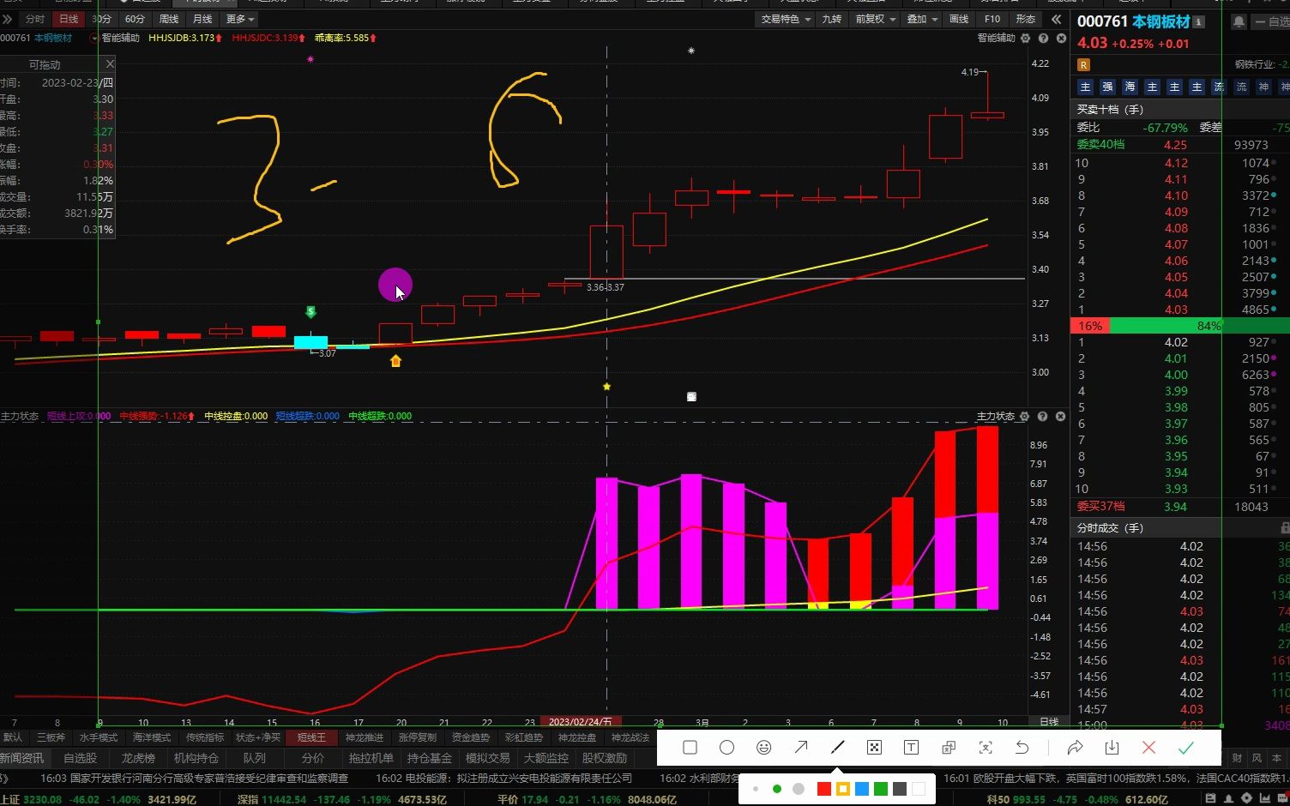This screenshot has width=1290, height=806.
Task: Save the screenshot with download icon
Action: 1112,748
